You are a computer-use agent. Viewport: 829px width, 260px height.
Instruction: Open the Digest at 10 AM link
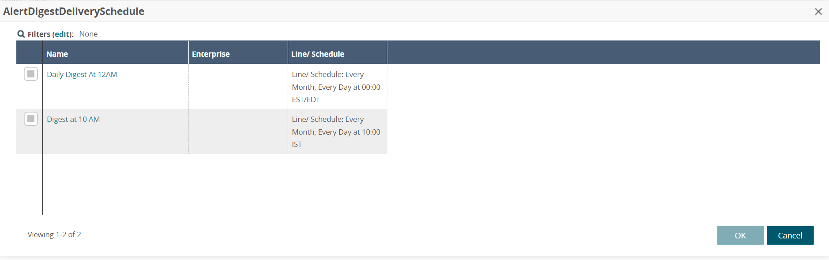[73, 119]
